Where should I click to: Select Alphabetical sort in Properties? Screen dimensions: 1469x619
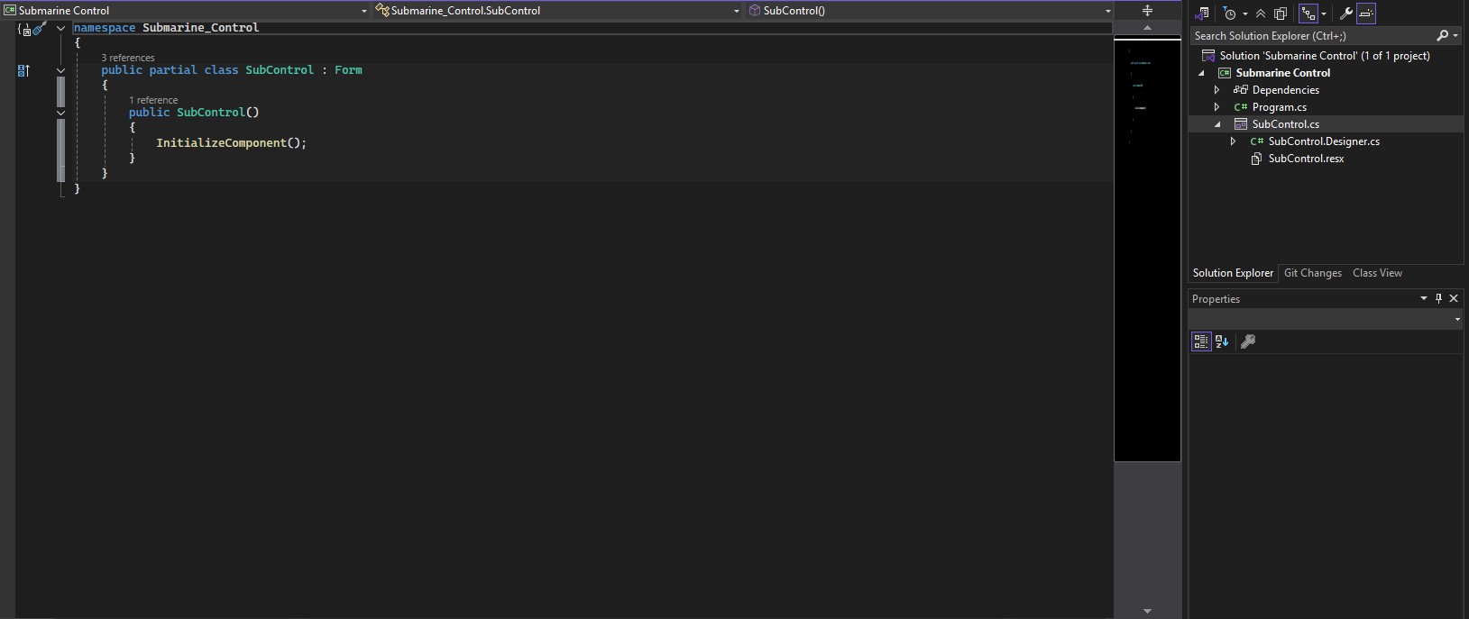[x=1222, y=341]
